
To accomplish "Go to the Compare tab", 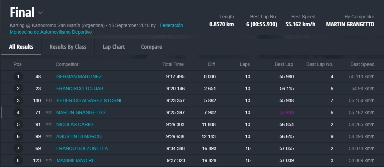I will coord(151,47).
